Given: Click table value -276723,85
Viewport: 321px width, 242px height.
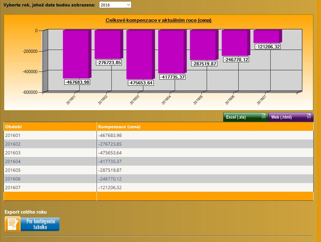Looking at the screenshot, I should point(110,144).
